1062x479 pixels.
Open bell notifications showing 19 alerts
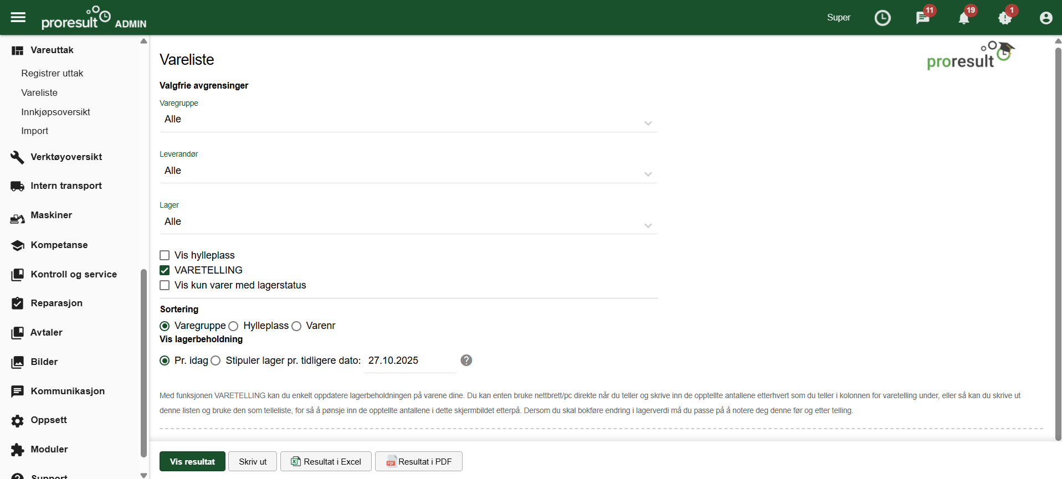click(x=964, y=18)
